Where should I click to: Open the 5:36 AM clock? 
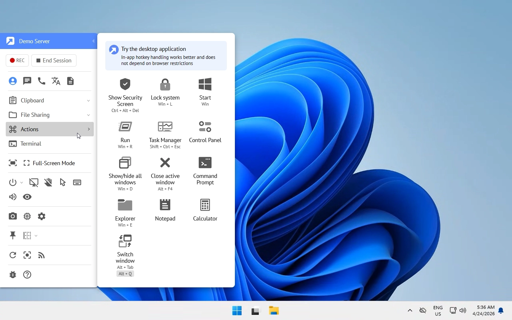484,311
